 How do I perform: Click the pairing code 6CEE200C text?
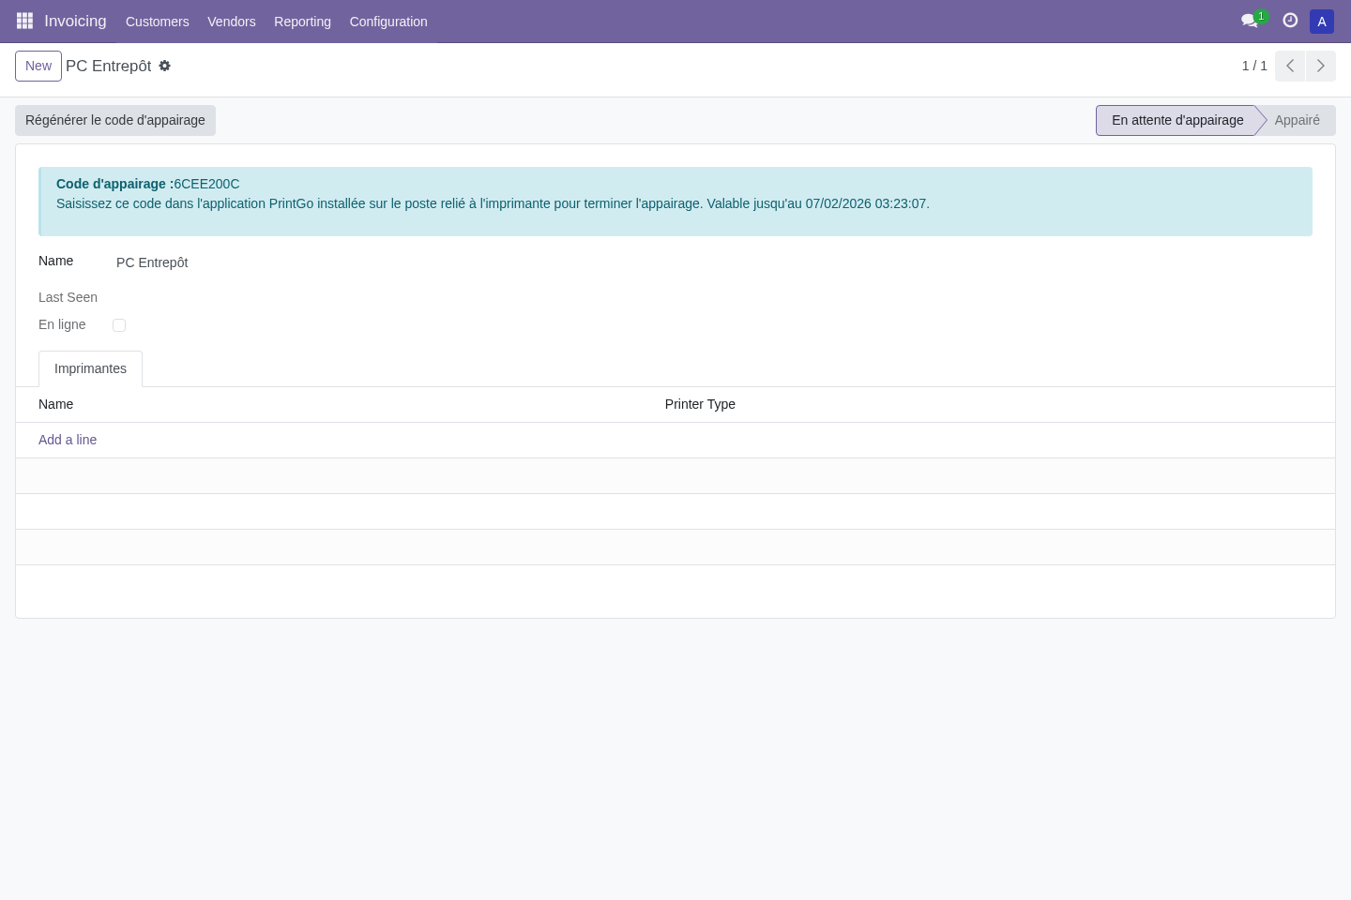tap(206, 184)
